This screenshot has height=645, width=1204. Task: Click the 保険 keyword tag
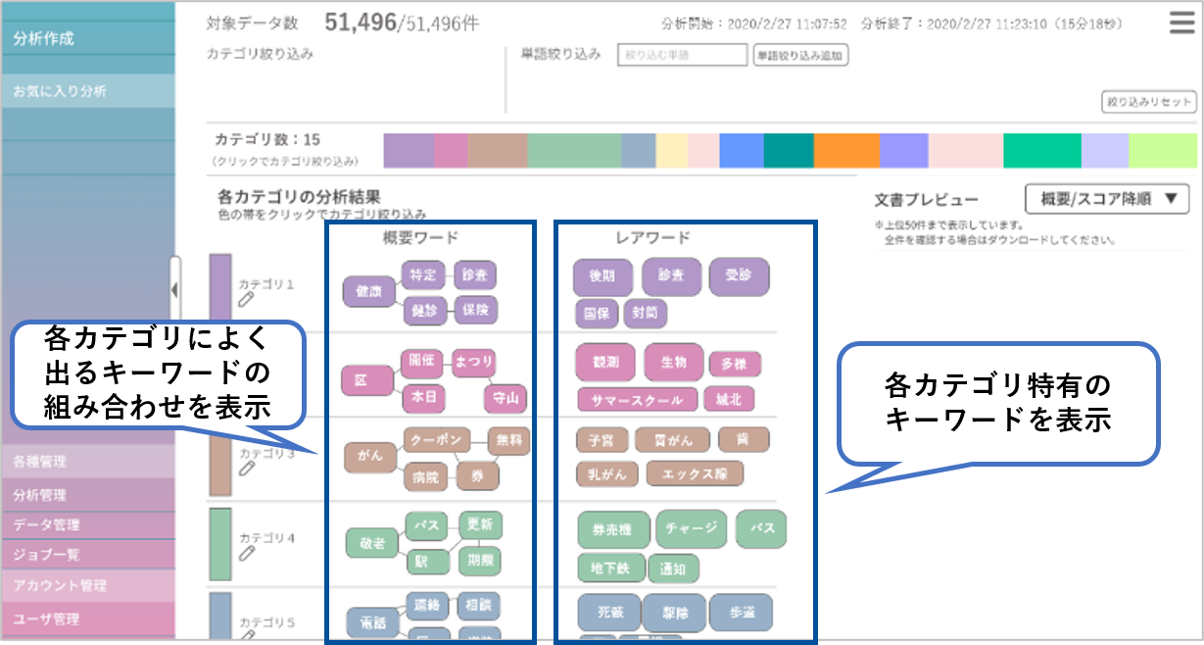tap(476, 310)
